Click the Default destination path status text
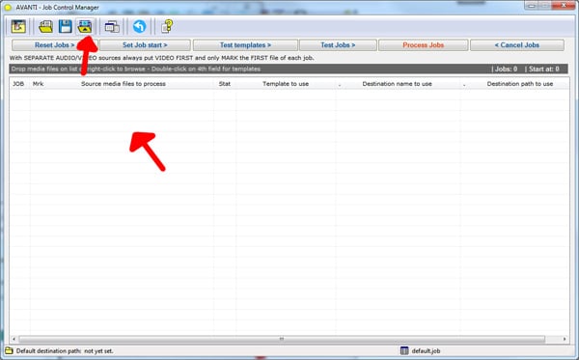579x360 pixels. (65, 350)
